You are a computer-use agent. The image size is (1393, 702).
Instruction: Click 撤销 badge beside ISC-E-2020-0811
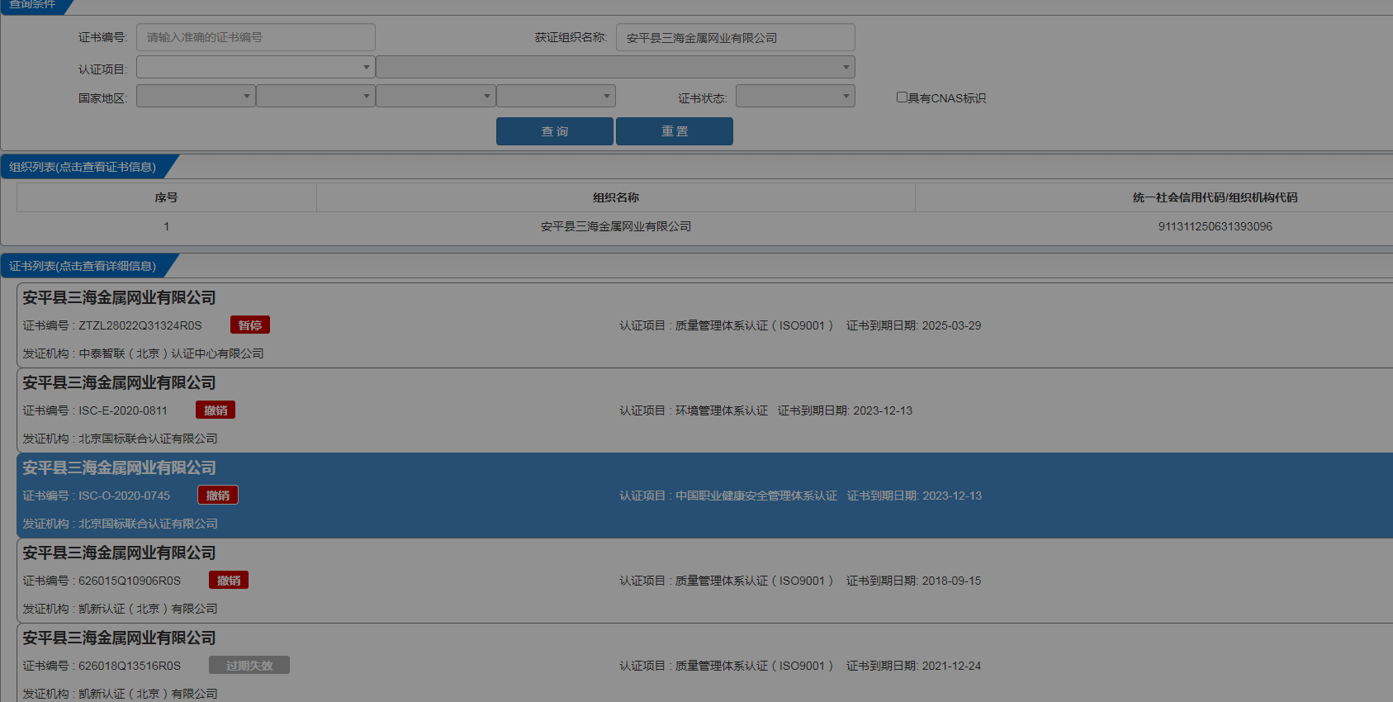(216, 410)
